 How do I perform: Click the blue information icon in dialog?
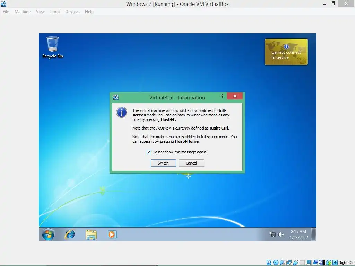tap(122, 112)
